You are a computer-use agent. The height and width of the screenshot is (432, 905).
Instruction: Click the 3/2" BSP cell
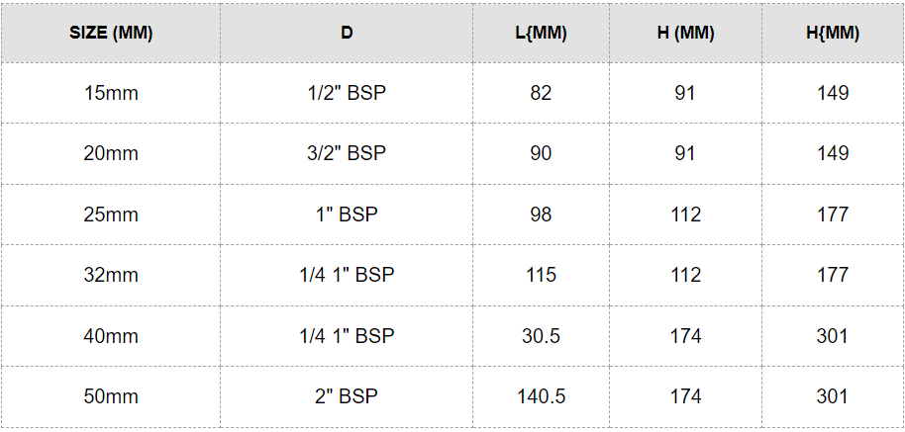(347, 153)
